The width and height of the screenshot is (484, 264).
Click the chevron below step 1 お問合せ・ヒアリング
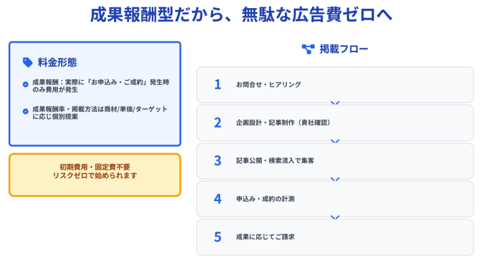tap(335, 103)
